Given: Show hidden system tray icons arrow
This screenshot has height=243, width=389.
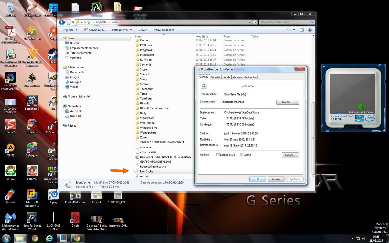Looking at the screenshot, I should (x=352, y=239).
